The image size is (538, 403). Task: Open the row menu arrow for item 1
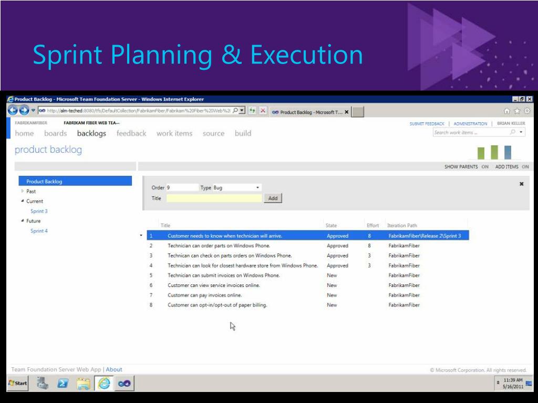coord(141,236)
